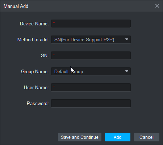
Task: Click the Default Group combo box text
Action: [69, 71]
